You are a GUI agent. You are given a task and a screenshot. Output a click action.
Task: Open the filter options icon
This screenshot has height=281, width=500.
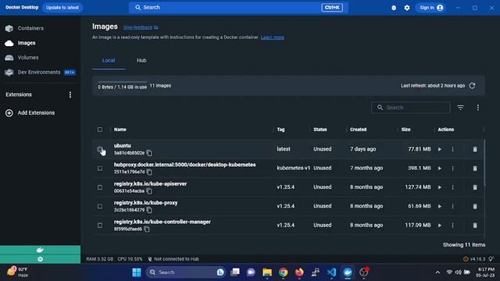(x=460, y=108)
